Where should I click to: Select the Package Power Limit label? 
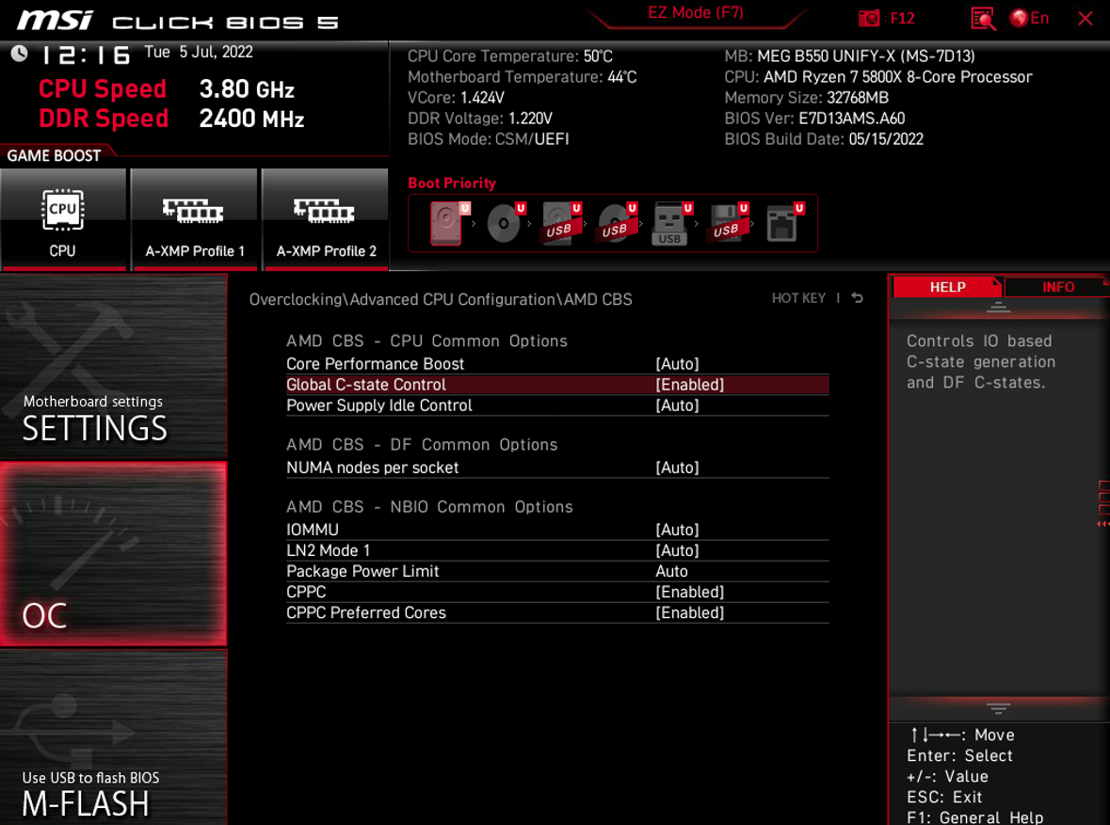pos(362,571)
